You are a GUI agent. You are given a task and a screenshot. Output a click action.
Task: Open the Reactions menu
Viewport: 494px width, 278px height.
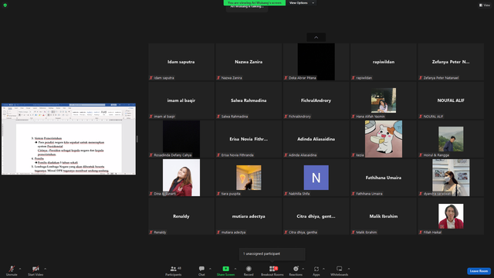(296, 270)
